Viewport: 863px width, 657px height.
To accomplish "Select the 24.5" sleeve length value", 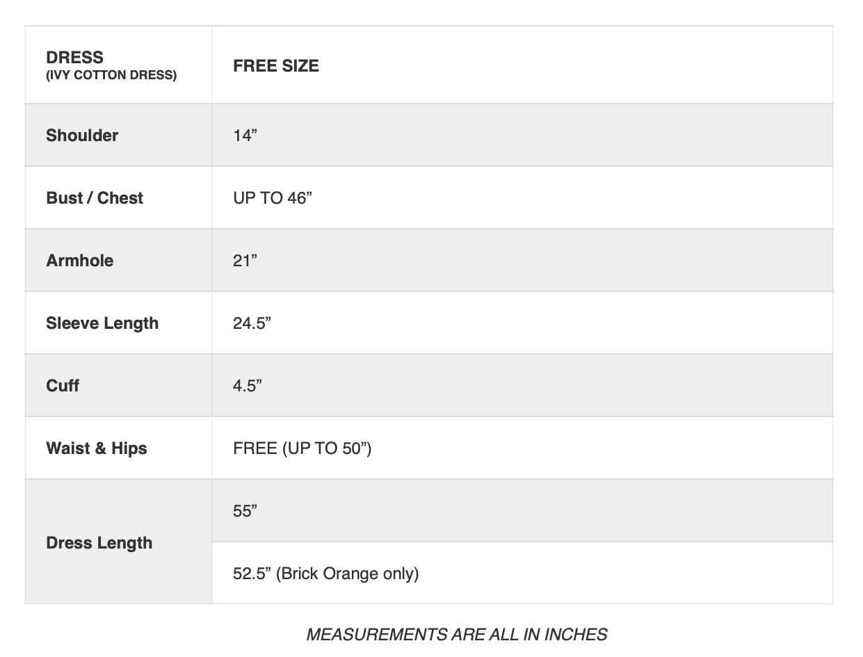I will coord(252,323).
